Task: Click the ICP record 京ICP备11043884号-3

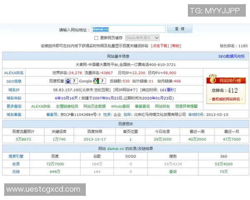Action: coord(80,115)
